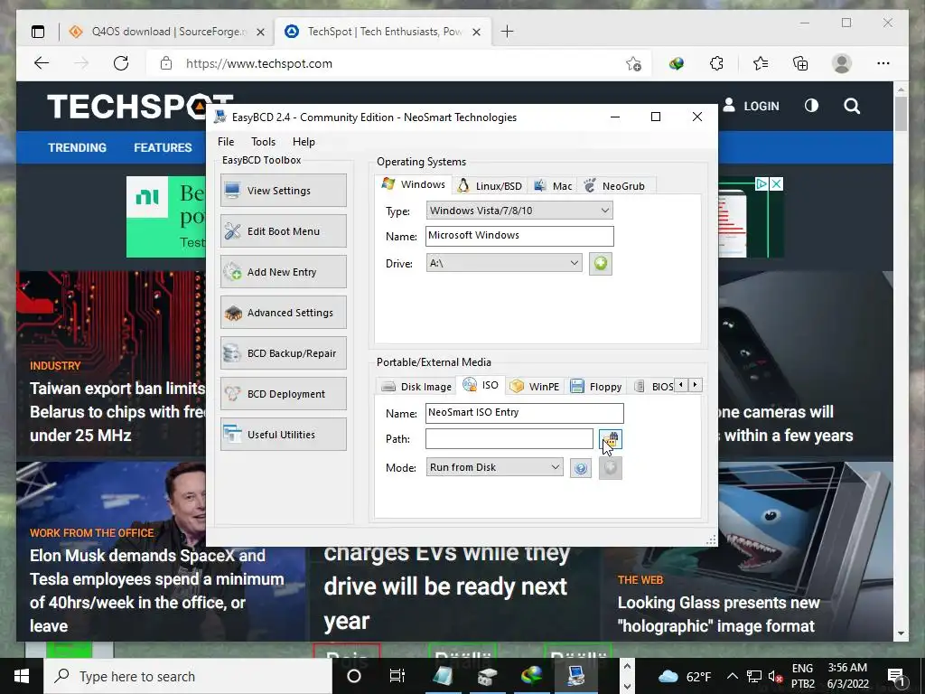Open TechSpot search magnifier
This screenshot has height=694, width=925.
852,107
